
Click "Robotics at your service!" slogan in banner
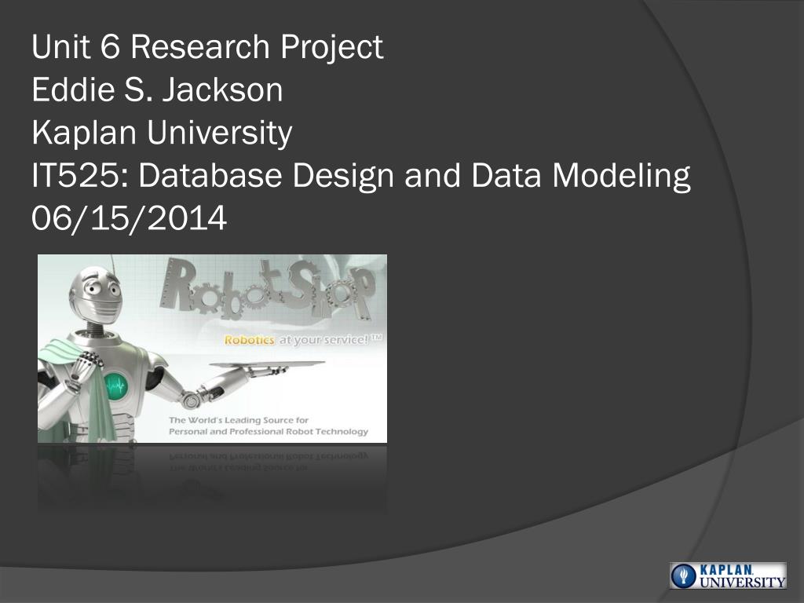pos(304,339)
